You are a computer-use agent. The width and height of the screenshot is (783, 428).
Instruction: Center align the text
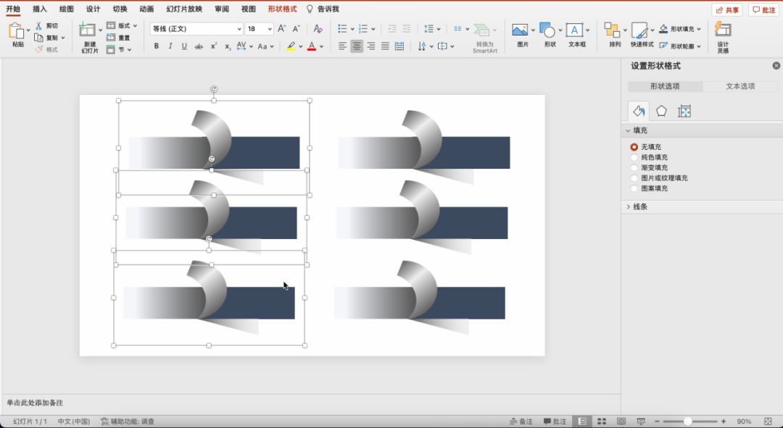coord(357,46)
